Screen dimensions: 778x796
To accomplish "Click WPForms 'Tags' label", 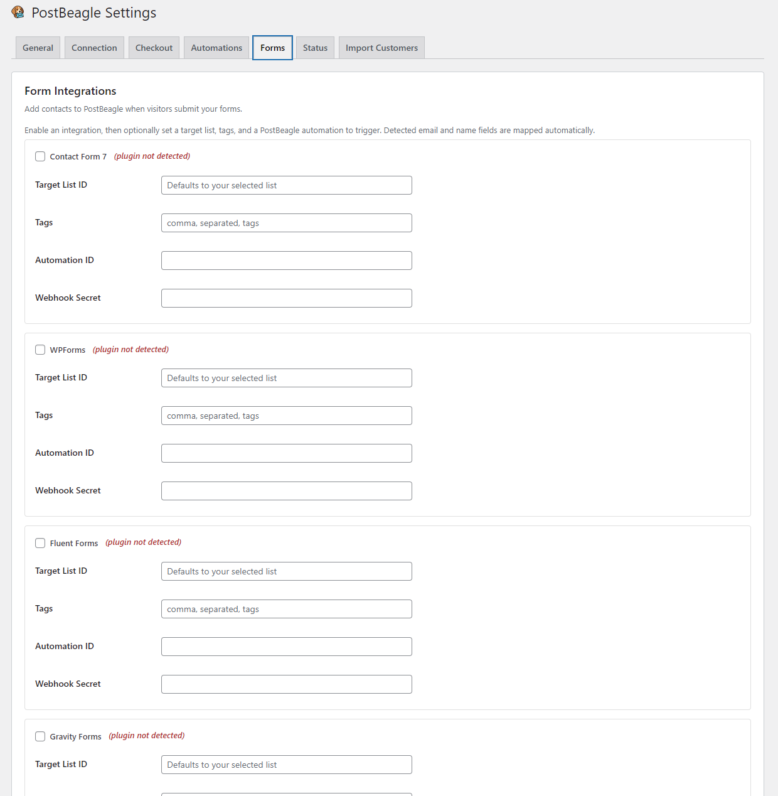I will pos(44,416).
